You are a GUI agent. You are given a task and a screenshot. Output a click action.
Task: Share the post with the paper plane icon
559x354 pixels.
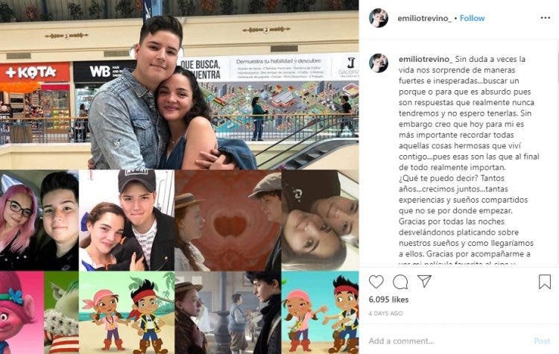[424, 281]
